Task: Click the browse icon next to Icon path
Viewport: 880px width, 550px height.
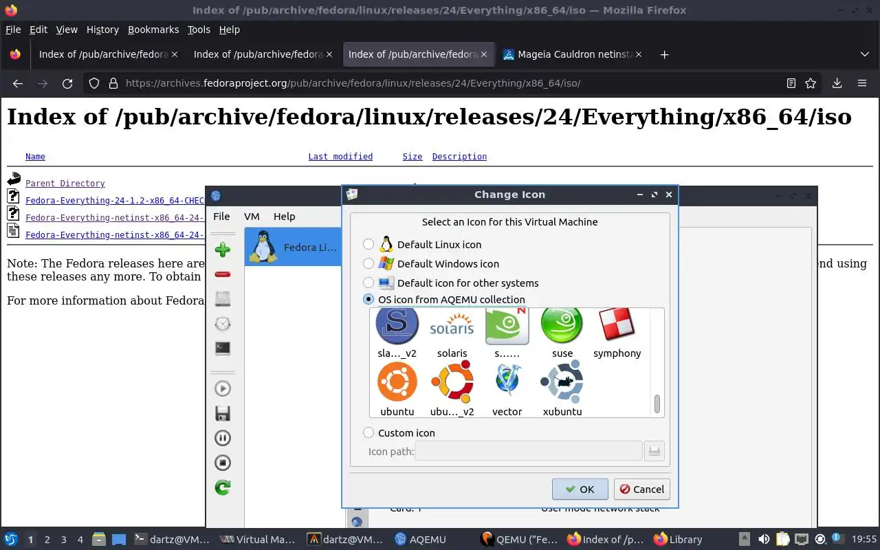Action: pyautogui.click(x=654, y=451)
